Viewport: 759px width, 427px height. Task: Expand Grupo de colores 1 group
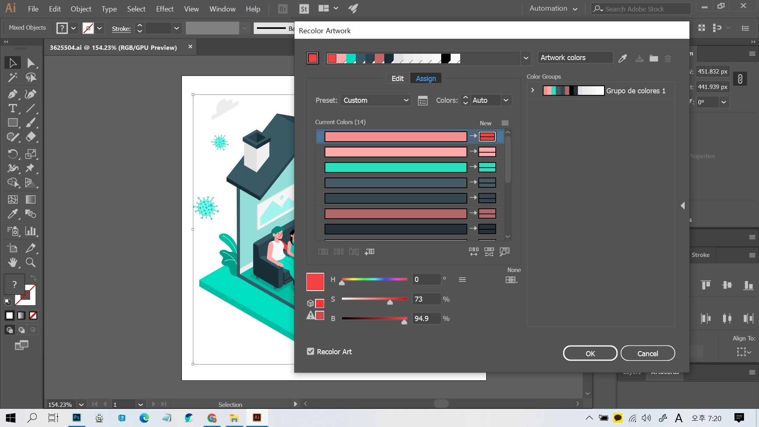pyautogui.click(x=532, y=91)
